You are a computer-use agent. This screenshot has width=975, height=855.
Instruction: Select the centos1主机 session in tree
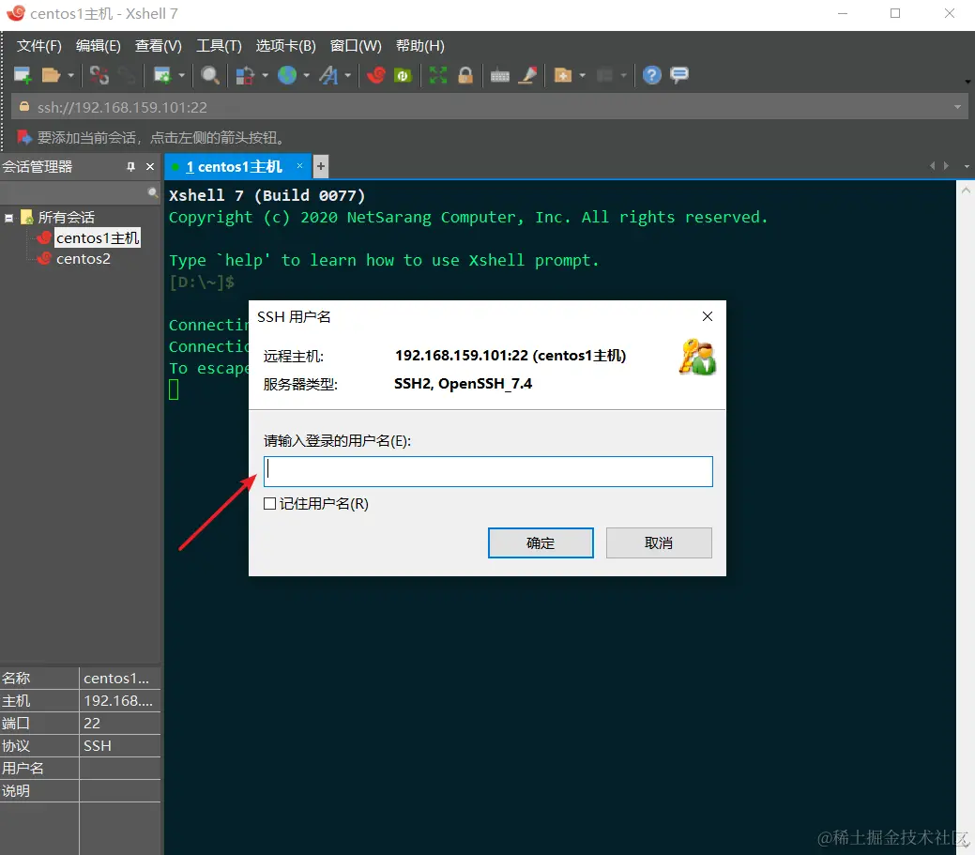point(98,238)
